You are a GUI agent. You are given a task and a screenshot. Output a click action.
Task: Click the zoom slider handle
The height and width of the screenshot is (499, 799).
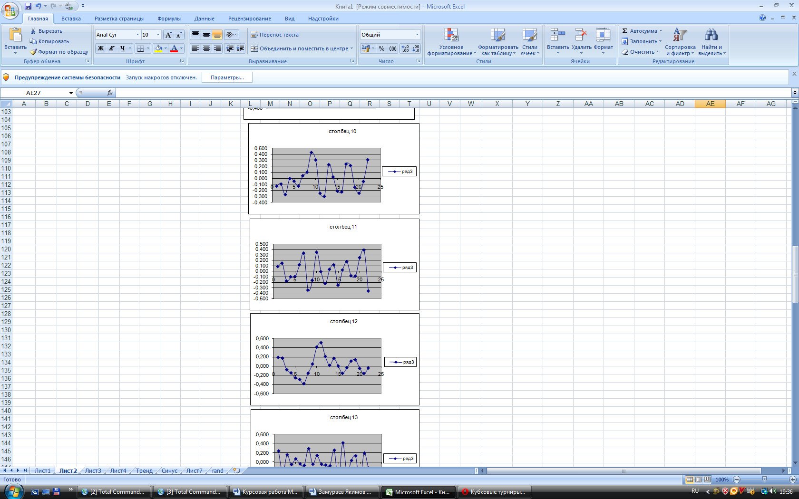764,480
